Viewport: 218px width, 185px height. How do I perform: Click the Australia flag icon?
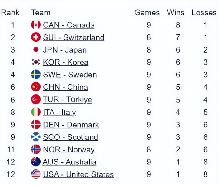[36, 162]
